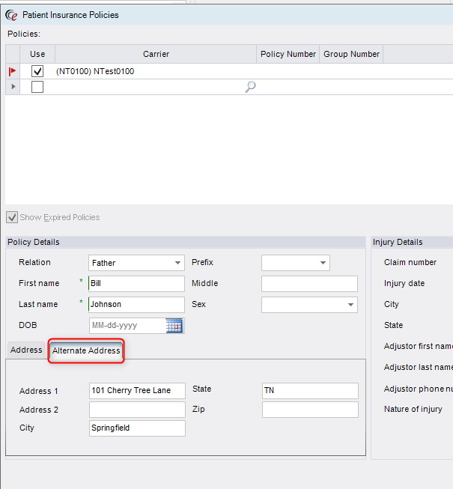
Task: Click the red flag row indicator
Action: coord(12,71)
